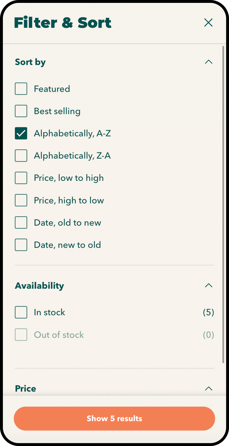Uncheck Alphabetically, A-Z checkbox
The height and width of the screenshot is (446, 229).
tap(21, 133)
